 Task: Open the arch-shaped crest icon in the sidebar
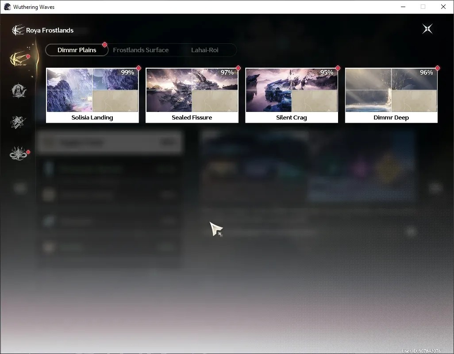tap(19, 91)
